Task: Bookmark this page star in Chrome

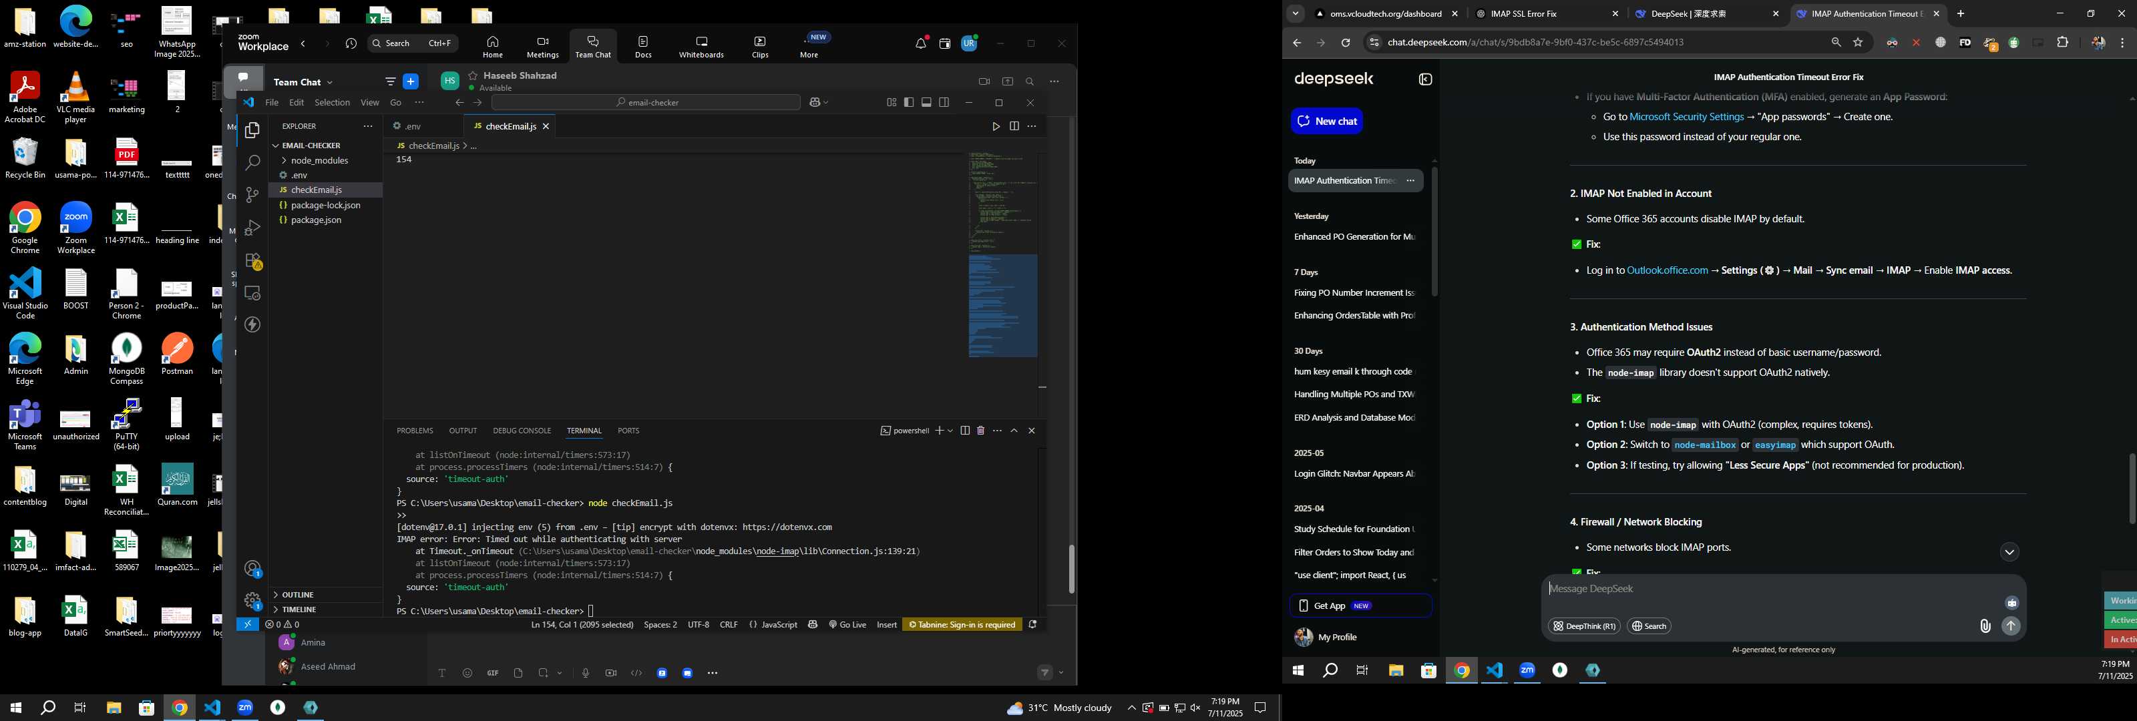Action: (1859, 42)
